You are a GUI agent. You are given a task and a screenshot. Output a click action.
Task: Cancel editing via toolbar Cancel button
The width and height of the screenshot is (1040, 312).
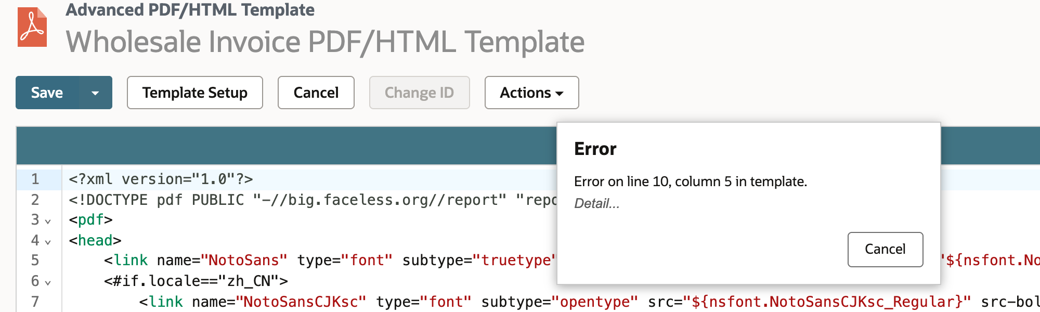click(x=316, y=93)
